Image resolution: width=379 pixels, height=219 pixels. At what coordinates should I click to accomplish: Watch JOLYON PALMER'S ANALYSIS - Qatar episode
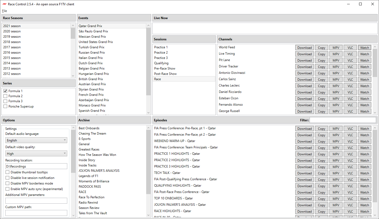click(365, 205)
